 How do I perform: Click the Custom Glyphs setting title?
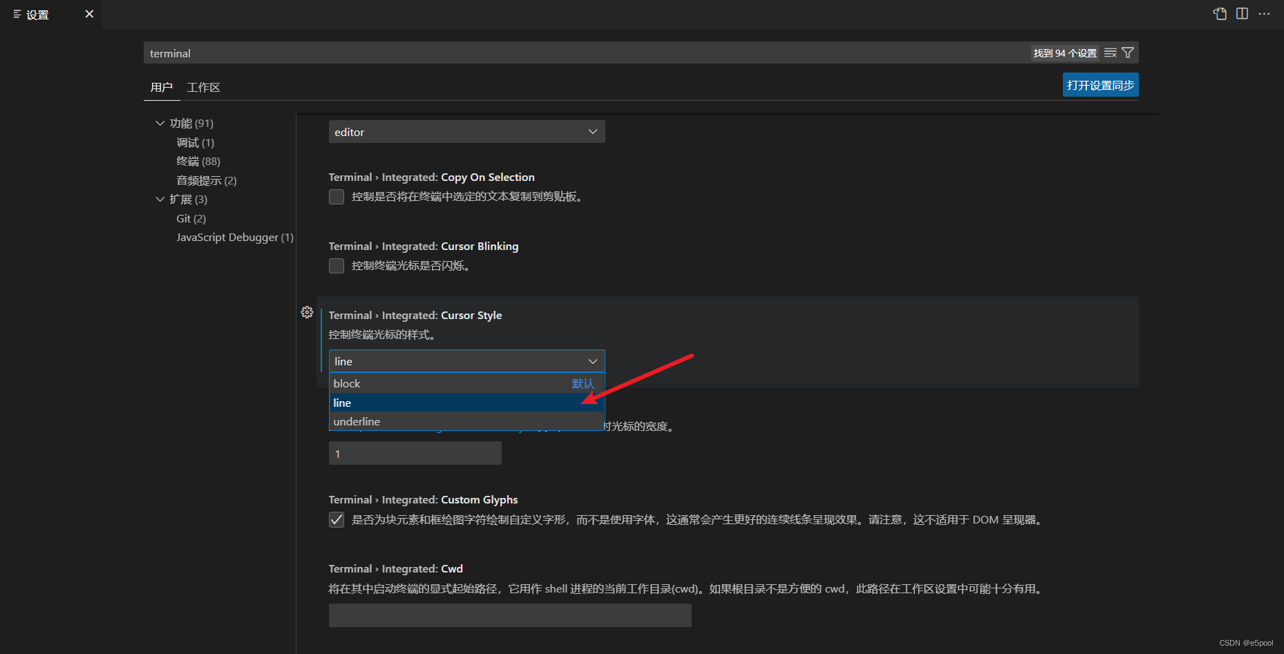click(423, 499)
